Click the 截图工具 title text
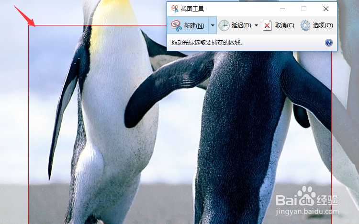The width and height of the screenshot is (359, 224). point(192,9)
